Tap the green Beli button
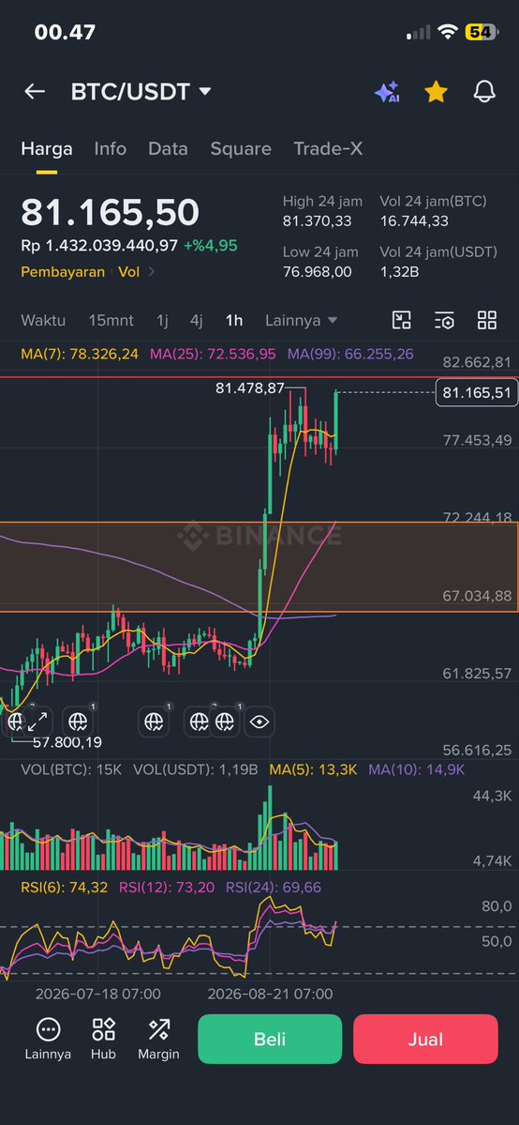 pyautogui.click(x=270, y=1039)
